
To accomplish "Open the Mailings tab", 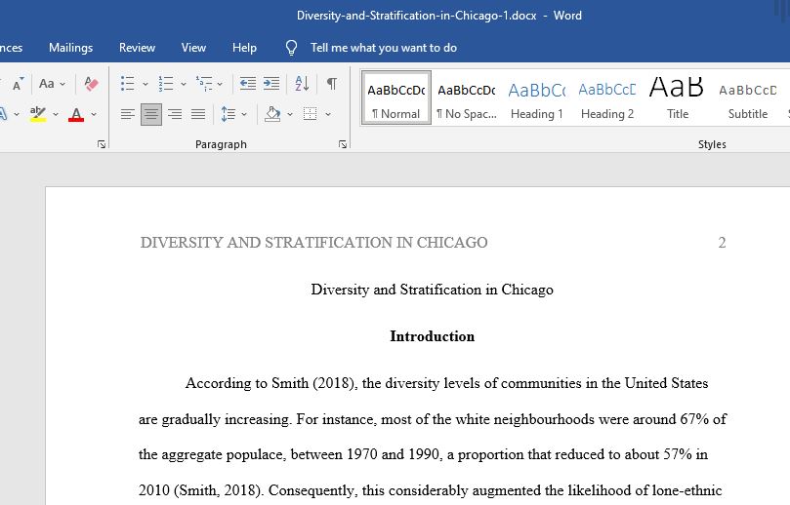I will click(71, 48).
